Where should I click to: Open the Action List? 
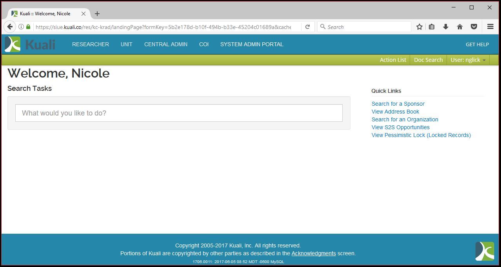coord(393,60)
